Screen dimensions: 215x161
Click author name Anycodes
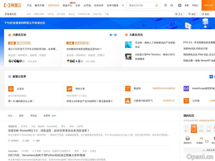pos(13,151)
